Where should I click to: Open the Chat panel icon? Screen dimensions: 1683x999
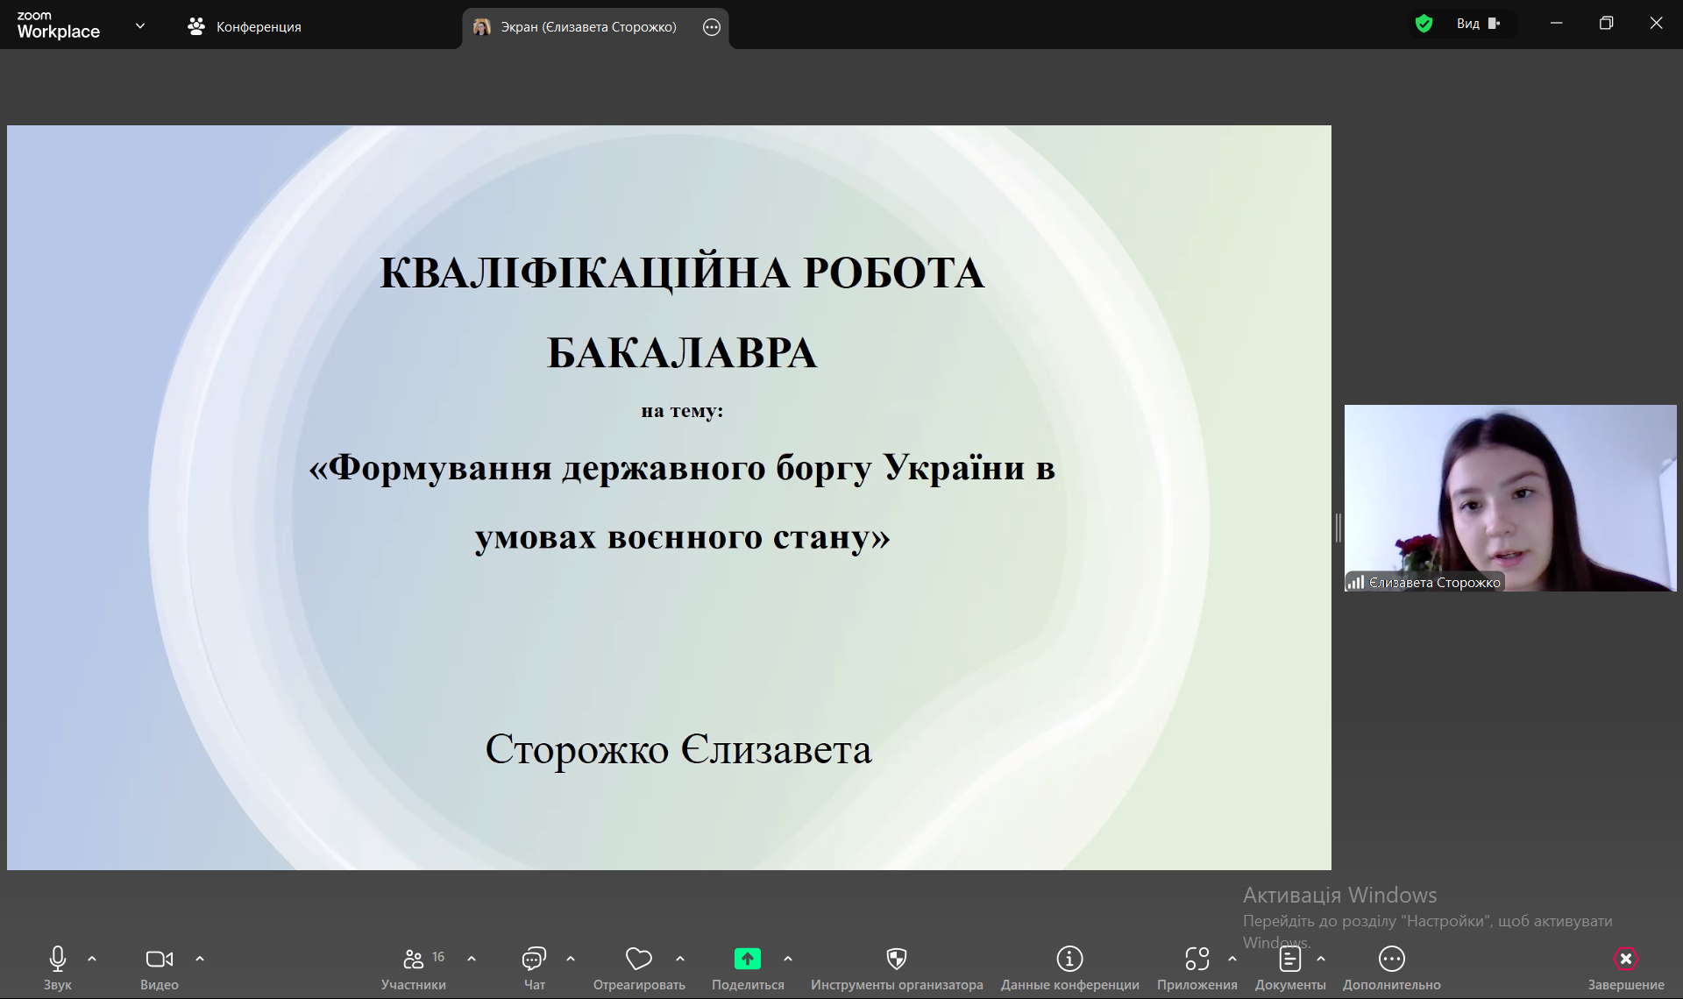coord(534,960)
